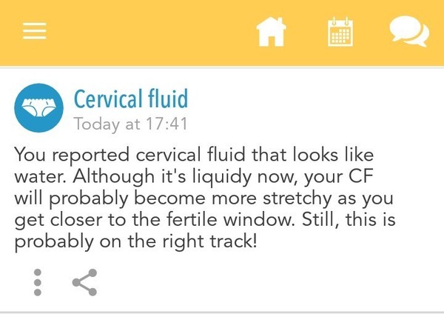Click the phrase 'right track!' at message end

pyautogui.click(x=209, y=242)
